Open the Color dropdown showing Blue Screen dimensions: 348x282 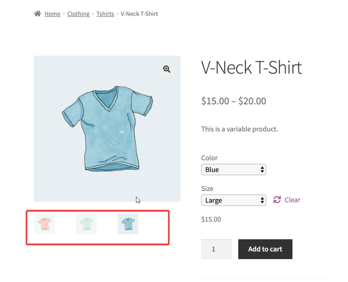[x=233, y=169]
